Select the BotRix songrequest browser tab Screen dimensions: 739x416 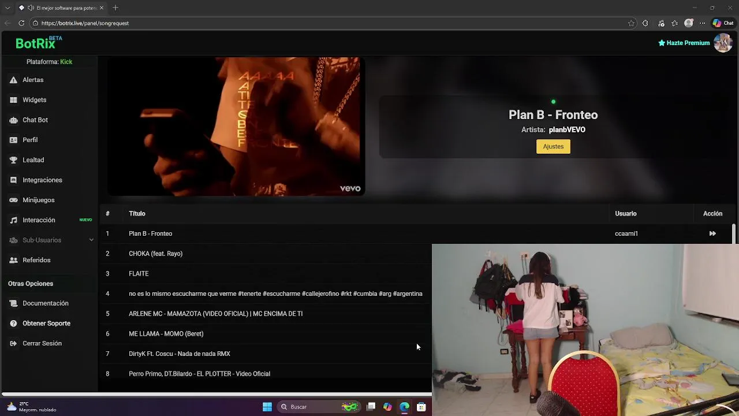61,8
